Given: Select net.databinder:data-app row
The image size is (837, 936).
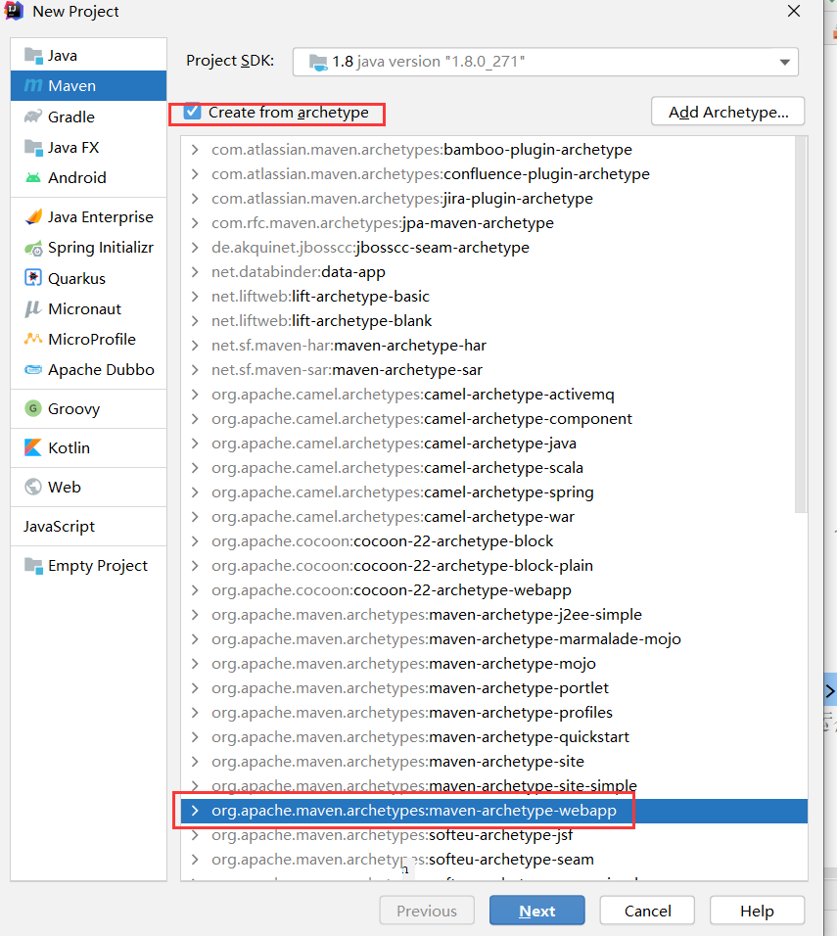Looking at the screenshot, I should coord(493,271).
